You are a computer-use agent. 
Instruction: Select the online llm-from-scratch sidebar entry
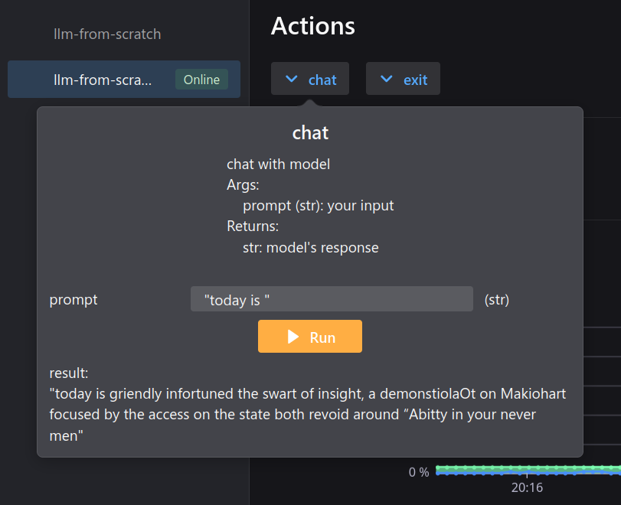(103, 80)
